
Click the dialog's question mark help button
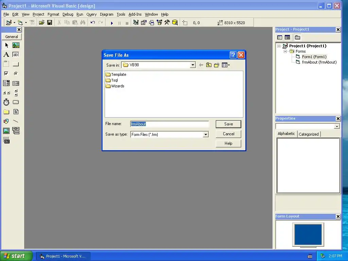tap(233, 55)
